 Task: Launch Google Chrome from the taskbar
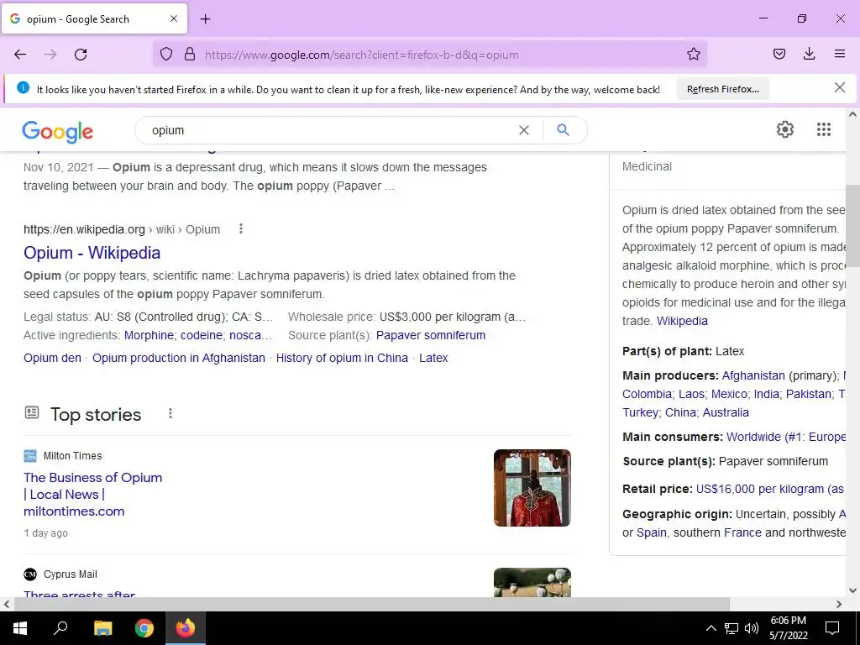coord(144,628)
